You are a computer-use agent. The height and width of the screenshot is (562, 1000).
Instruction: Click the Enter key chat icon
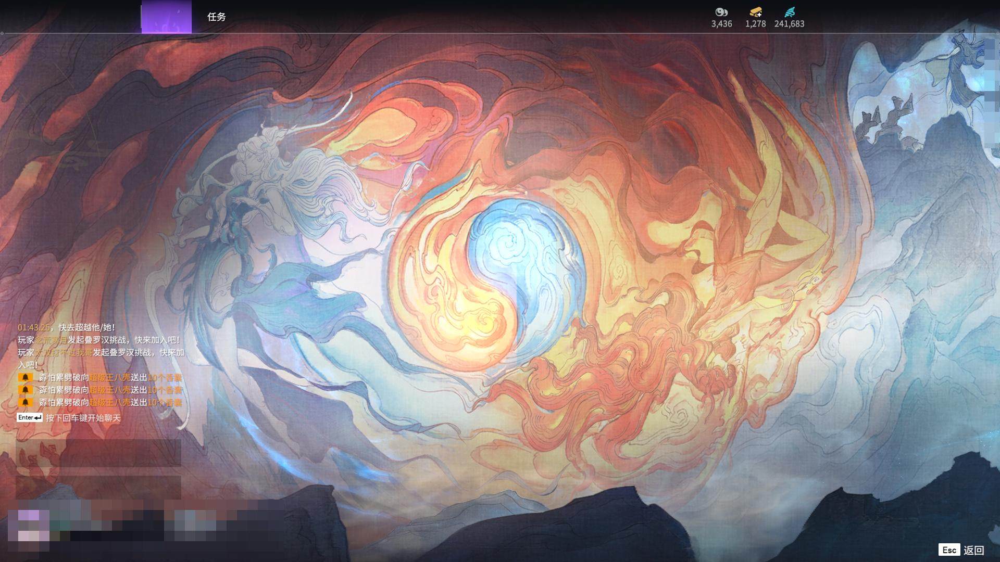(30, 417)
